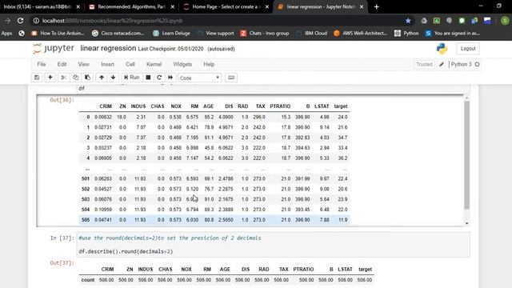The height and width of the screenshot is (288, 512).
Task: Open the Python bookmark
Action: [406, 34]
